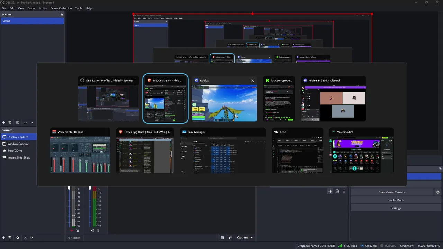The image size is (443, 249).
Task: Open source properties gear in Sources toolbar
Action: (x=18, y=238)
